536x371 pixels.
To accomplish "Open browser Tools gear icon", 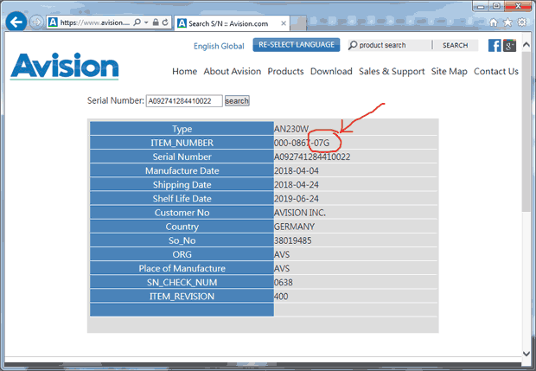I will click(521, 22).
